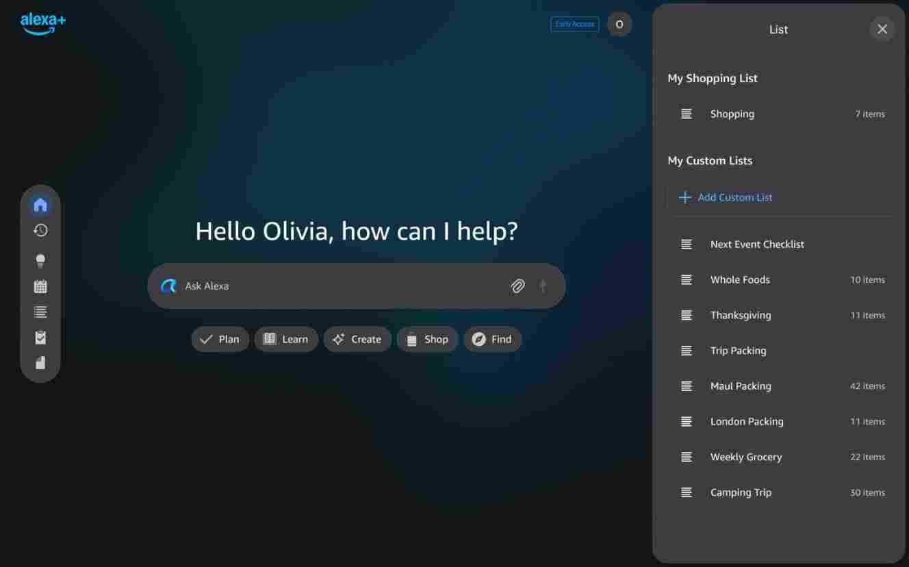Select the Find suggestion chip
The image size is (909, 567).
pyautogui.click(x=493, y=340)
